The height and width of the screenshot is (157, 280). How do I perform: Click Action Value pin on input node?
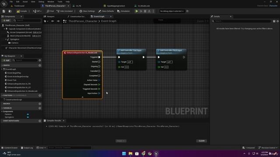(99, 80)
